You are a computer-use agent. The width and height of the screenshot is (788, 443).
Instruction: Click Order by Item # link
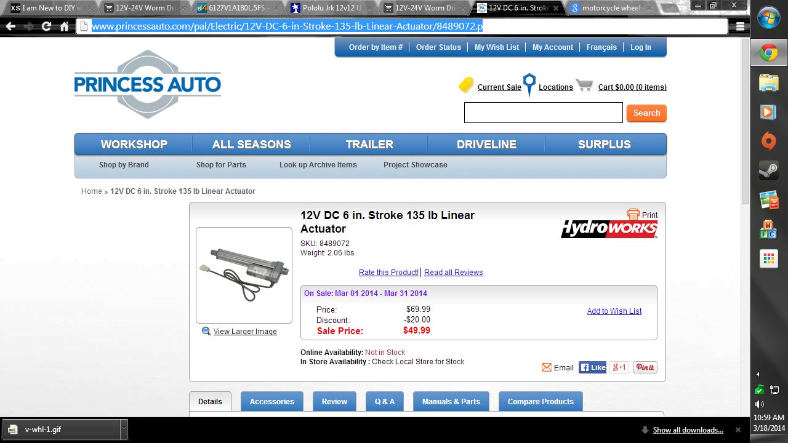pyautogui.click(x=376, y=47)
